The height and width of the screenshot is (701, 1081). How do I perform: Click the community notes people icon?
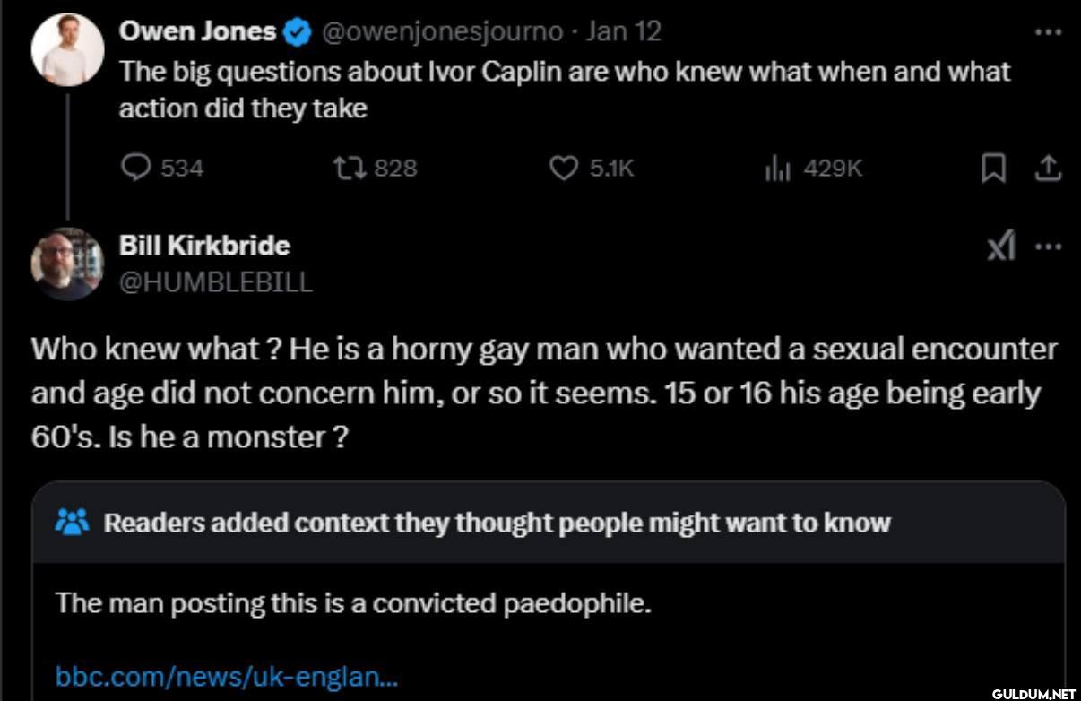click(x=71, y=522)
